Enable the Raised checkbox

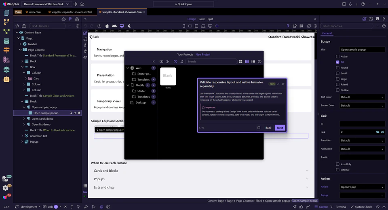coord(337,84)
